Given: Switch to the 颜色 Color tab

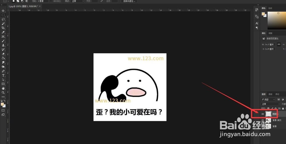Looking at the screenshot, I should 264,8.
